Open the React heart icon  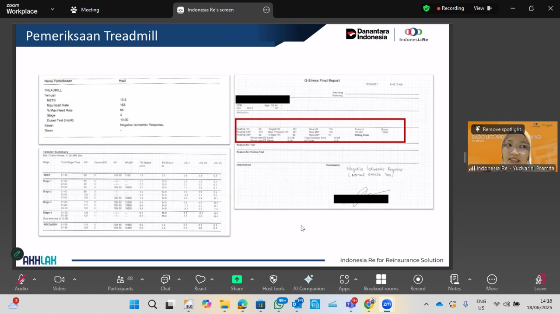click(x=200, y=279)
